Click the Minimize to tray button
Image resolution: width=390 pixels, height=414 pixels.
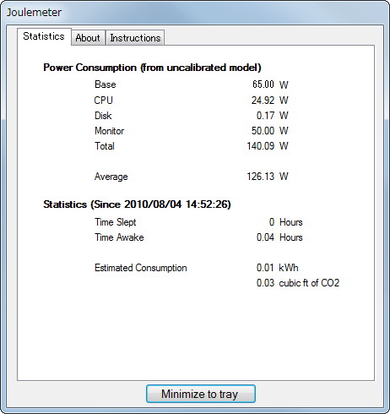coord(201,394)
